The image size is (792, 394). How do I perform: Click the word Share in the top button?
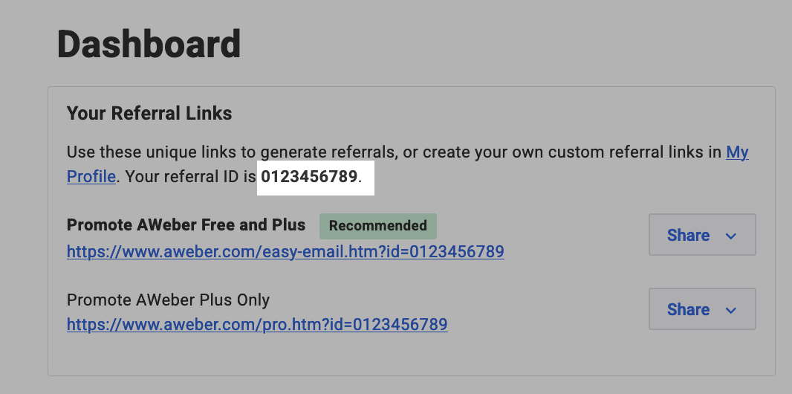pos(688,235)
